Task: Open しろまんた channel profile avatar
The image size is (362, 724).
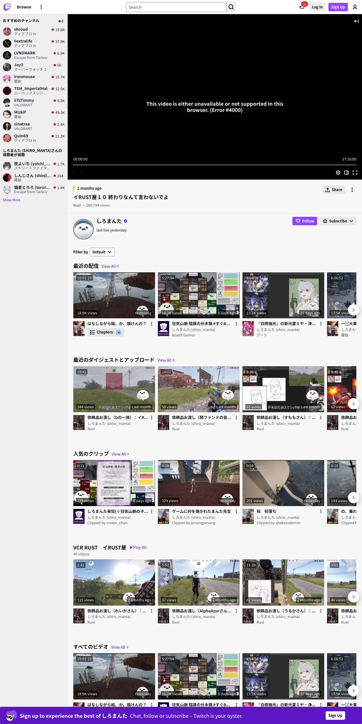Action: click(x=83, y=229)
